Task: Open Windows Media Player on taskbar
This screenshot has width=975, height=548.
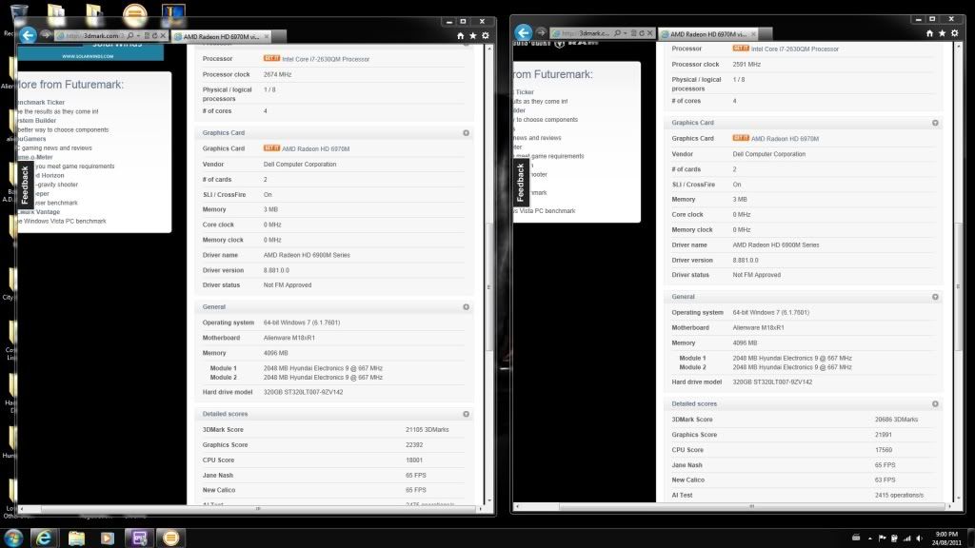Action: 108,538
